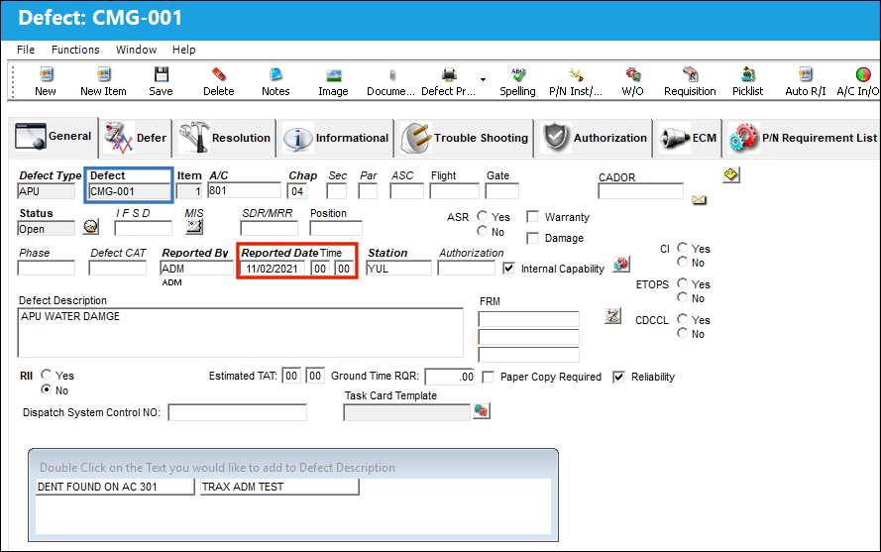Click the Task Card Template lookup icon

click(482, 411)
